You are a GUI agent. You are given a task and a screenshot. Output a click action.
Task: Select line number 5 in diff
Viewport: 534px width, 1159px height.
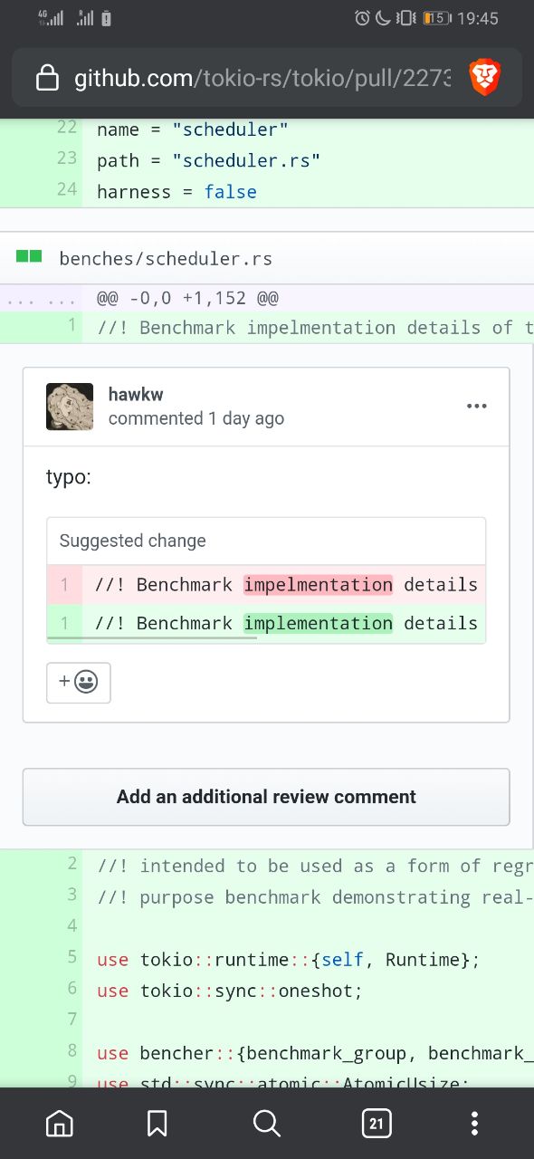[72, 957]
